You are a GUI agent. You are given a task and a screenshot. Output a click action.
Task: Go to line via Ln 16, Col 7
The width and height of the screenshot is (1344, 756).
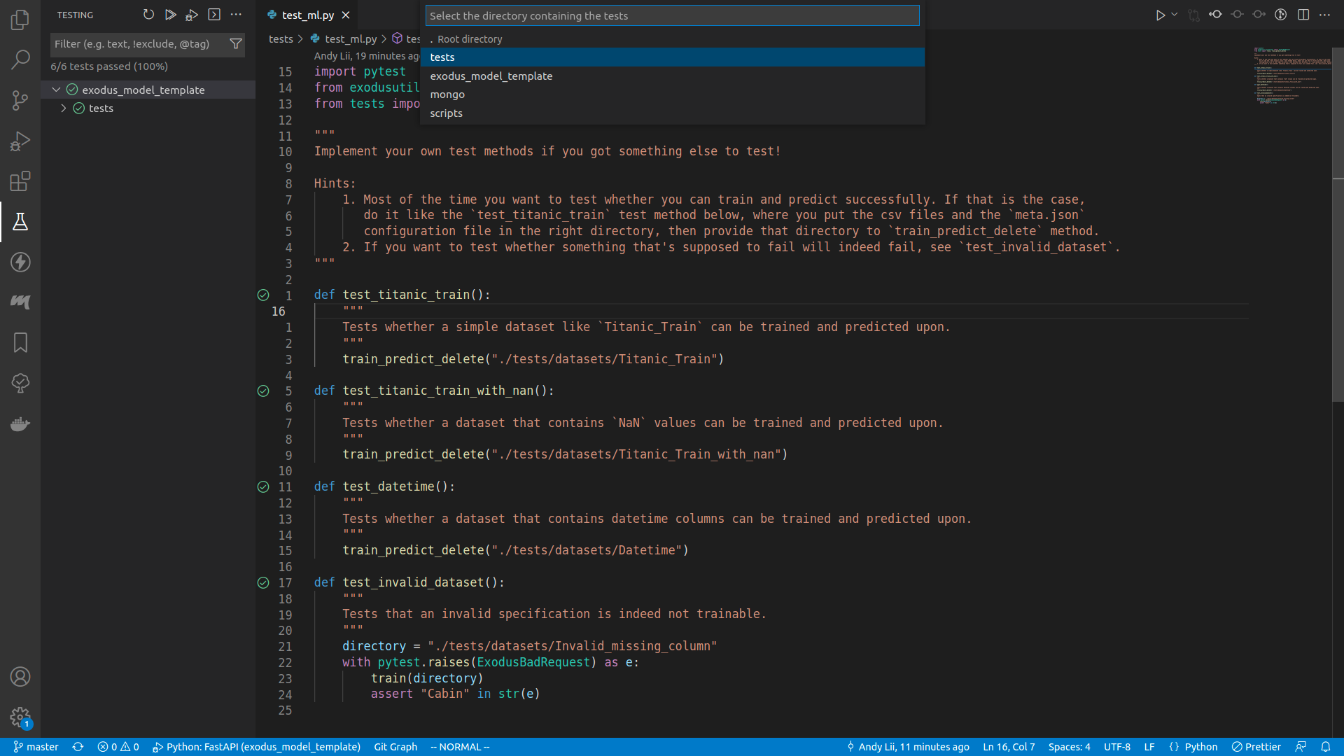click(x=1009, y=747)
